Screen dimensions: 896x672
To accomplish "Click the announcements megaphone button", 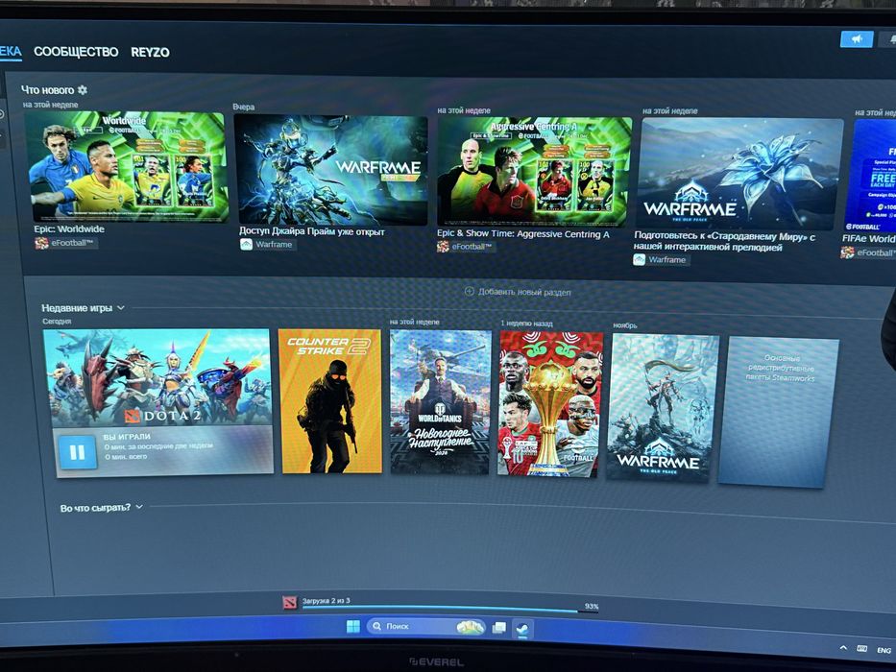I will pos(857,38).
